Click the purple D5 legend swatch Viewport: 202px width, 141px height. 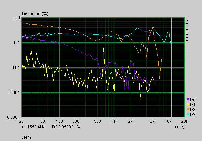[188, 99]
